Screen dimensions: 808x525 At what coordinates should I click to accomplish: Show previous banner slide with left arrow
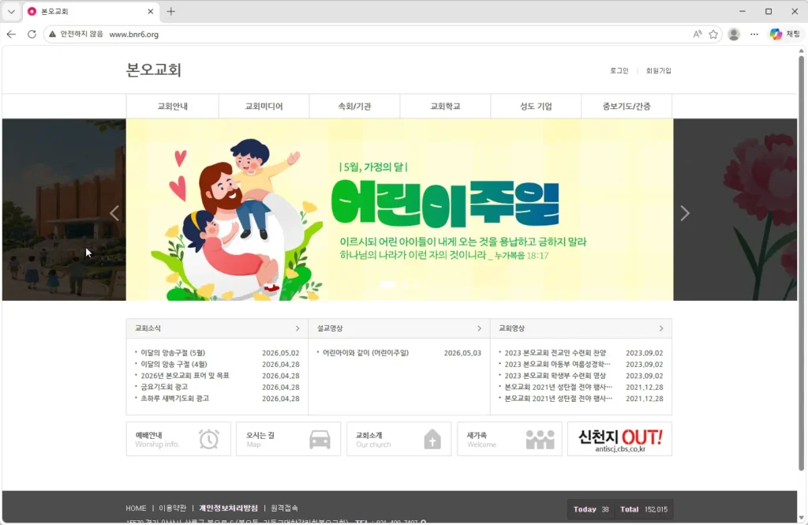point(114,213)
